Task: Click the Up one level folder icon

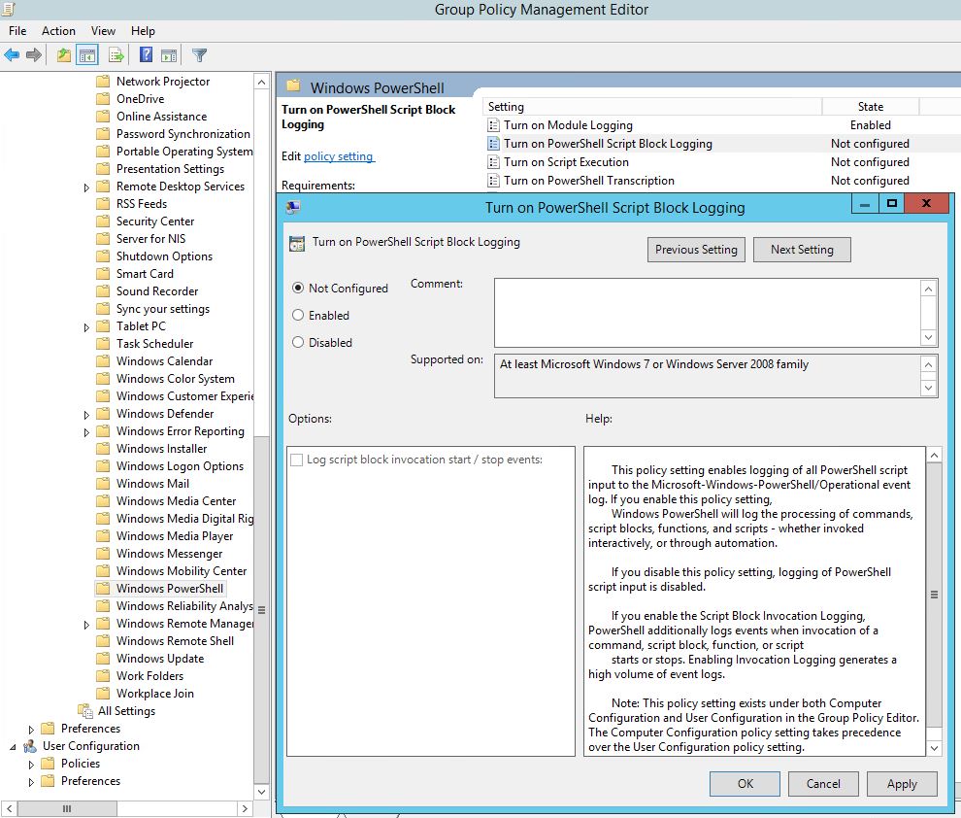Action: [x=64, y=55]
